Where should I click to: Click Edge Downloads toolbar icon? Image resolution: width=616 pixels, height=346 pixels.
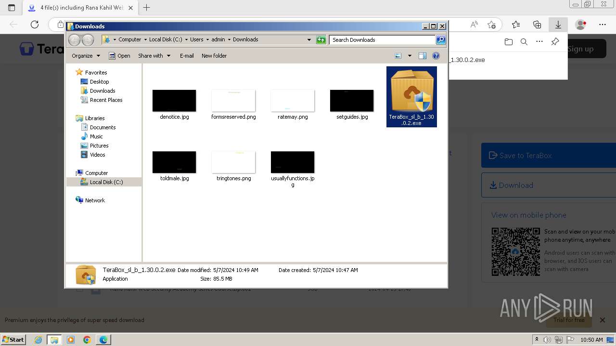[558, 25]
